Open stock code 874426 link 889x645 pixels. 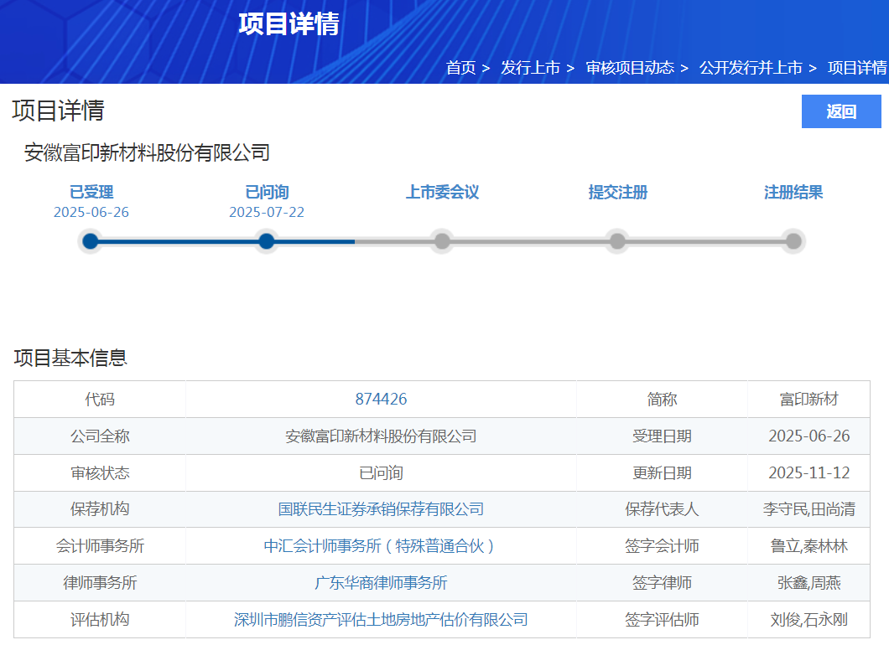pyautogui.click(x=381, y=400)
